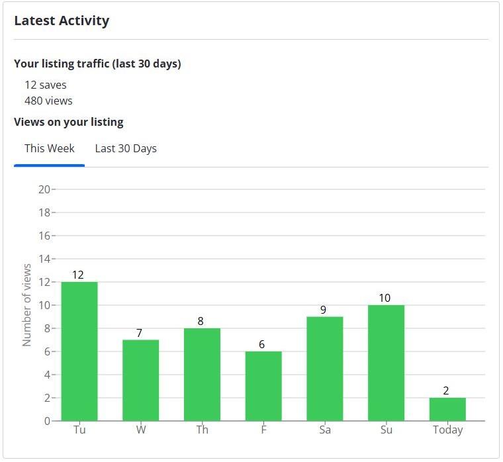Click the 'Tu' x-axis label

click(79, 430)
